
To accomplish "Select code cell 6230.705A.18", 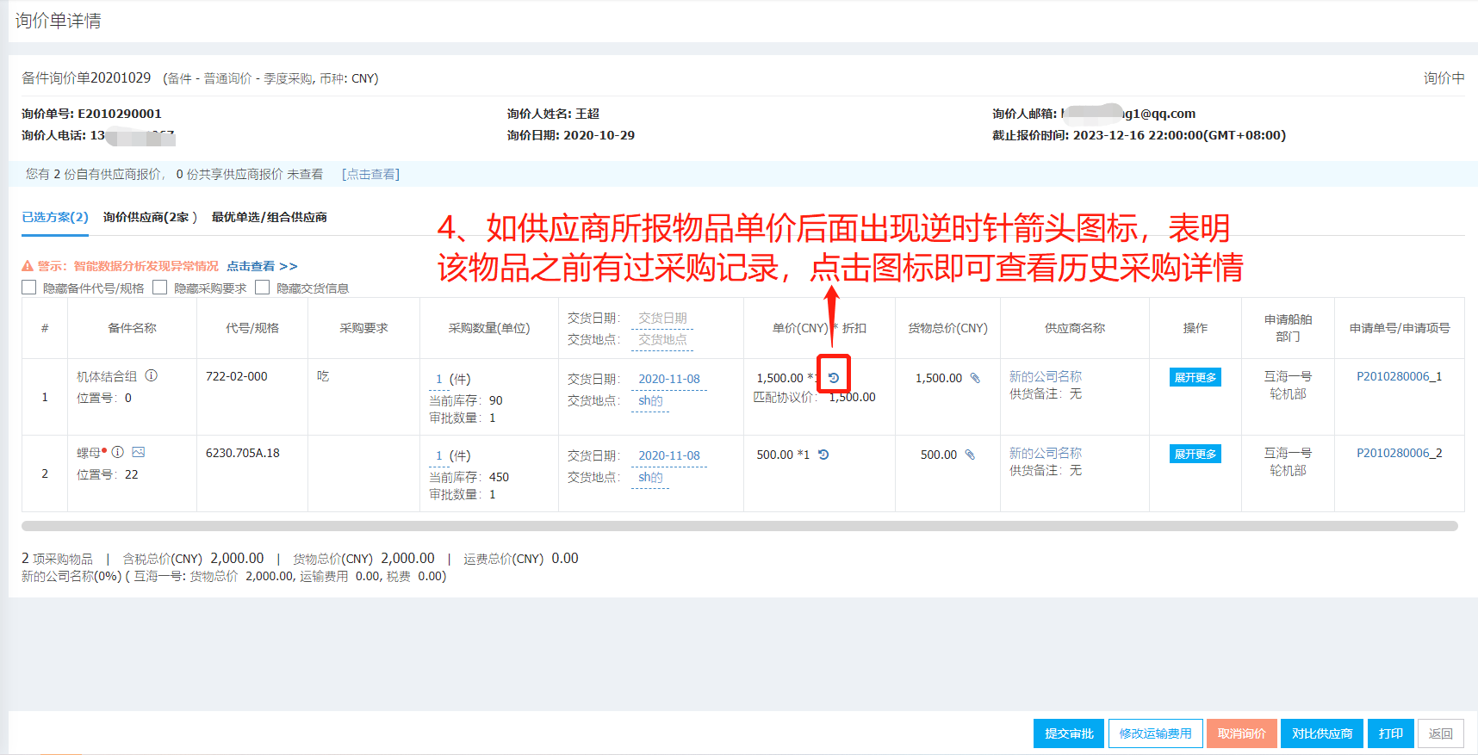I will [243, 453].
